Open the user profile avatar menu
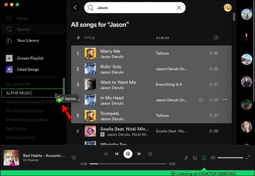Viewport: 255px width, 176px height. [x=228, y=8]
